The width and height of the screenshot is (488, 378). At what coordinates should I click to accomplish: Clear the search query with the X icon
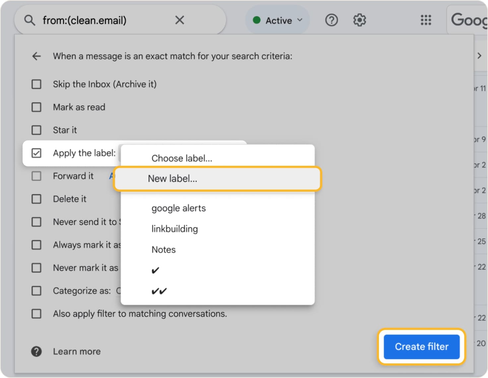coord(179,20)
